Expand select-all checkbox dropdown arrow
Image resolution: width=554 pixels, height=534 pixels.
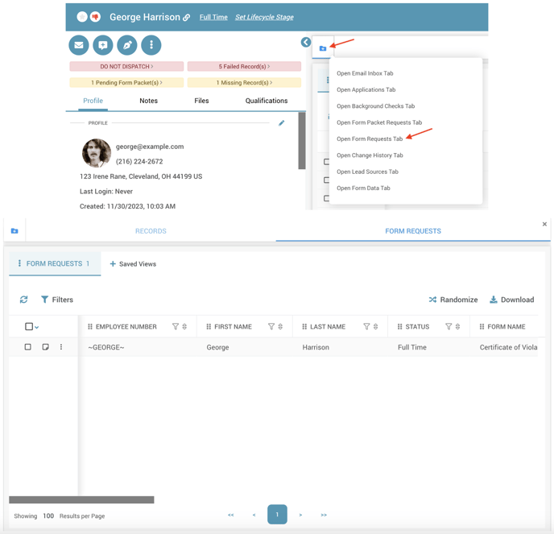(37, 327)
